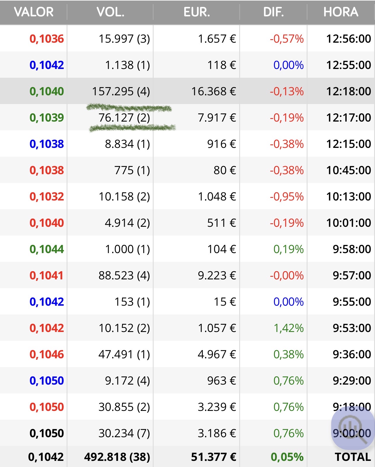The width and height of the screenshot is (375, 467).
Task: Select the highlighted 12:18:00 time cell
Action: tap(348, 91)
